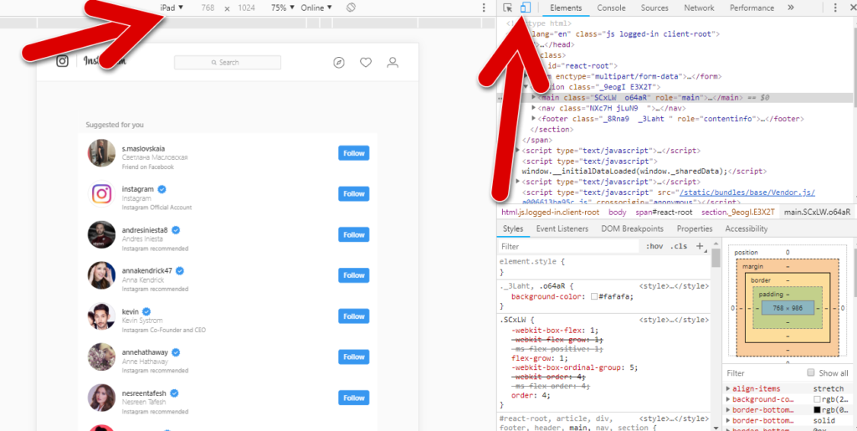This screenshot has height=431, width=857.
Task: Click the rotate screen icon
Action: (x=352, y=8)
